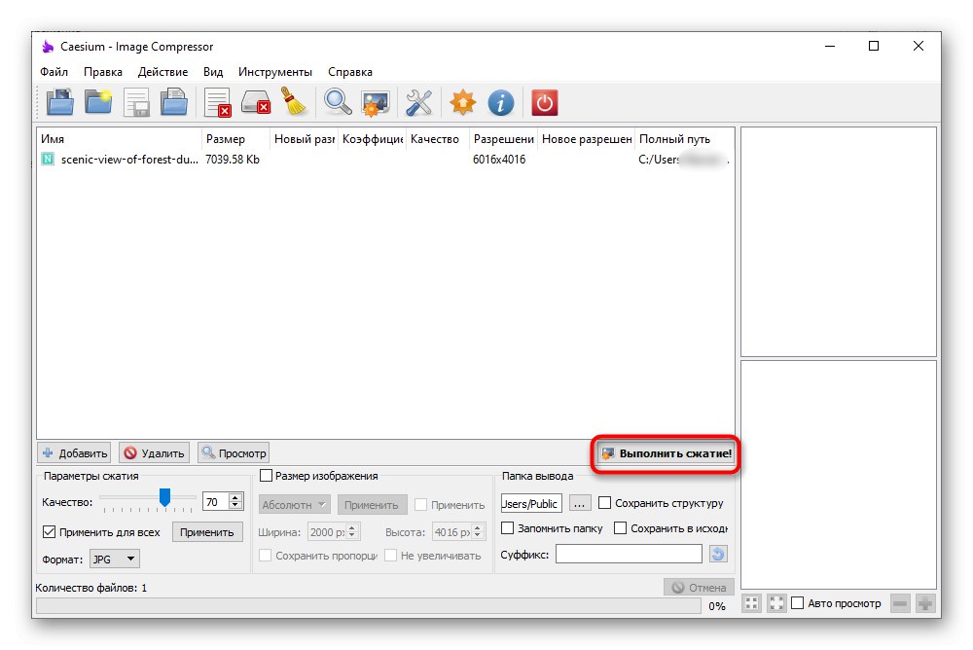Toggle Сохранить в исходной checkbox
The height and width of the screenshot is (650, 973).
click(620, 527)
